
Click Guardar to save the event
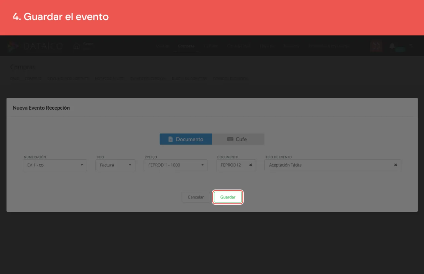(x=228, y=197)
